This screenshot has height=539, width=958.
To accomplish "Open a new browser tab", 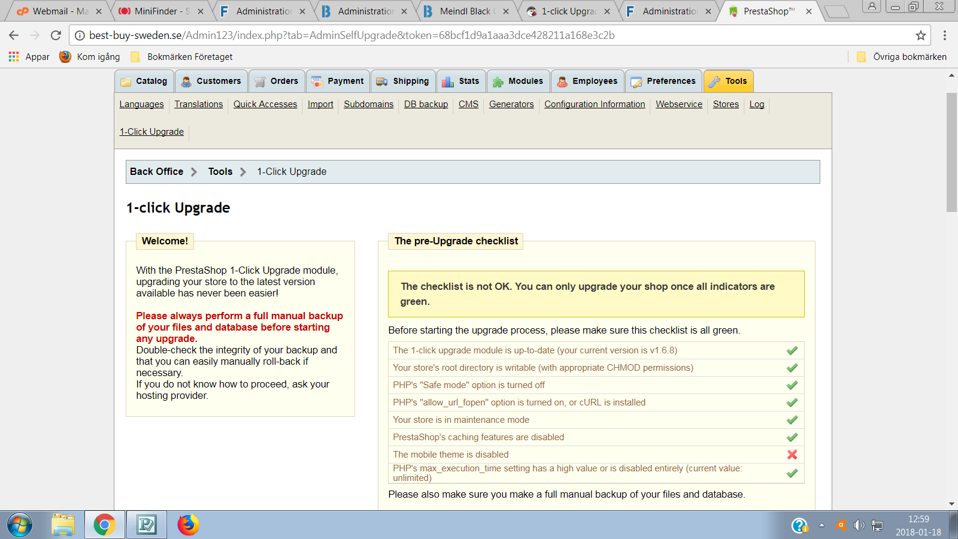I will pyautogui.click(x=836, y=11).
